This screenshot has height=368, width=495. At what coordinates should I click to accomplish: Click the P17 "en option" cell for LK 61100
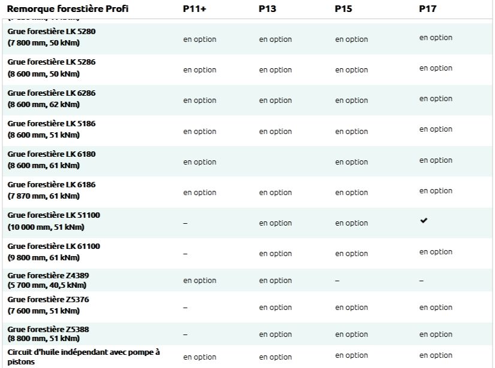click(436, 252)
